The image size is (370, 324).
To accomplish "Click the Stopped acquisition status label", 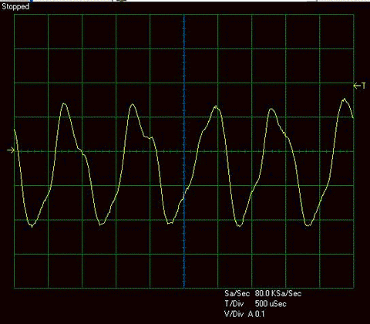I will point(15,7).
